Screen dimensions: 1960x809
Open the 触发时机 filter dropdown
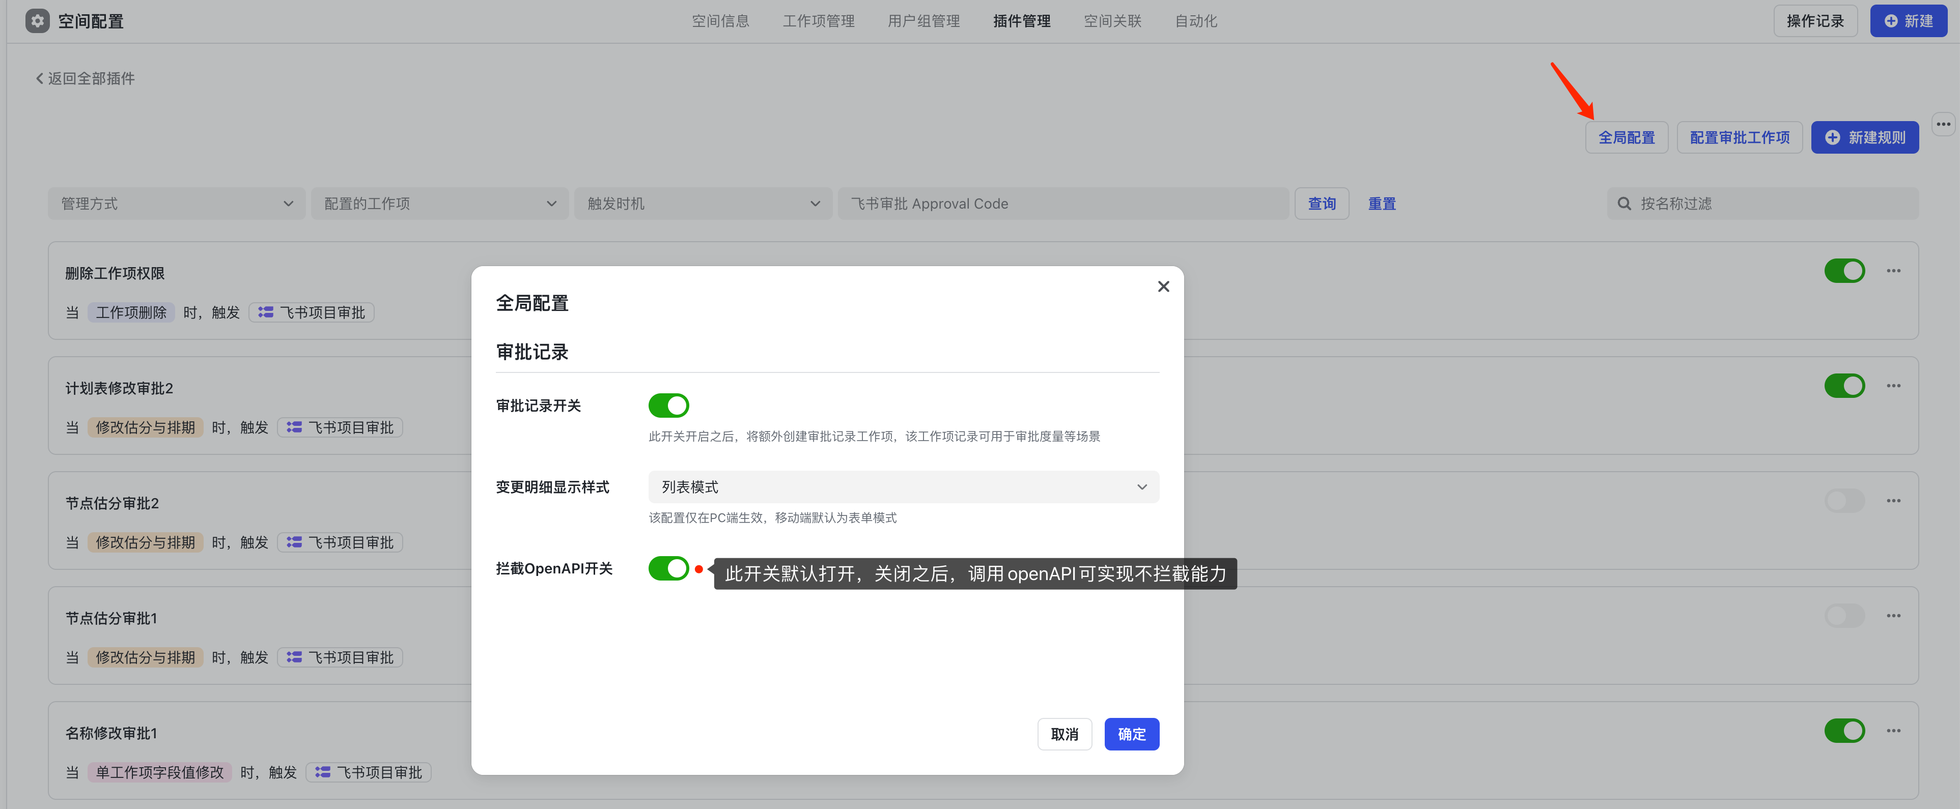point(703,204)
